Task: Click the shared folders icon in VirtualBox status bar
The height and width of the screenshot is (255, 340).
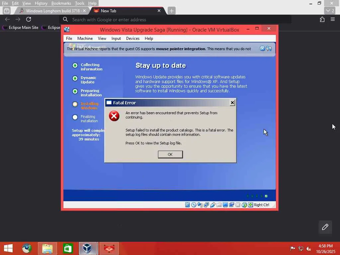Action: pos(219,205)
